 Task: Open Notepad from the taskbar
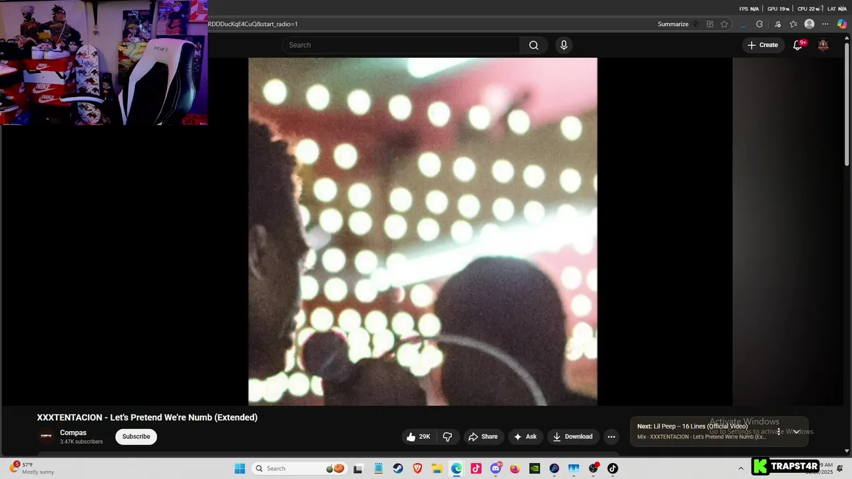[x=378, y=468]
